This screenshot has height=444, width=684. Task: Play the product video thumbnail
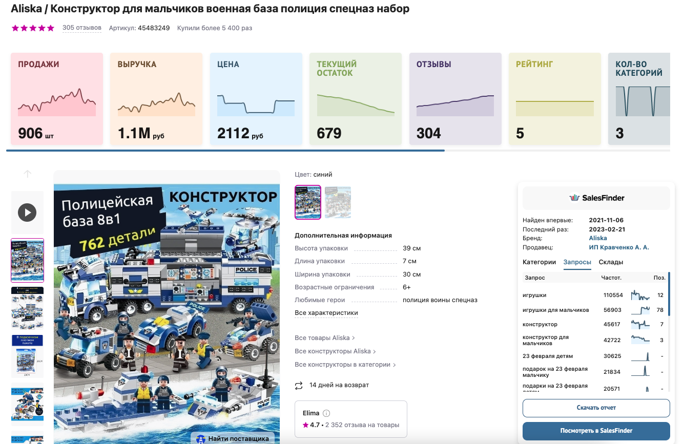pos(27,212)
